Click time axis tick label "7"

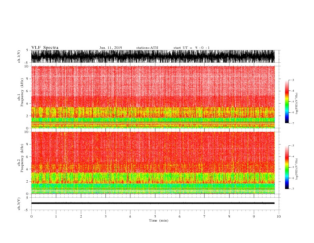(x=205, y=216)
